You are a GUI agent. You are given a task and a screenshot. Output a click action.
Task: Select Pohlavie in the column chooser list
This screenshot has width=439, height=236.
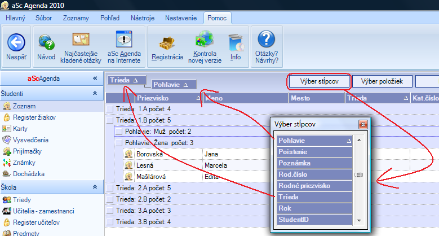[314, 141]
